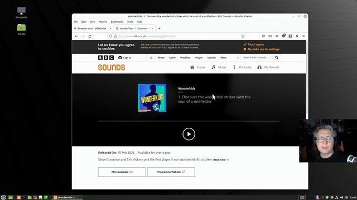The image size is (357, 200).
Task: Open the Linux Mint start menu
Action: pyautogui.click(x=3, y=198)
